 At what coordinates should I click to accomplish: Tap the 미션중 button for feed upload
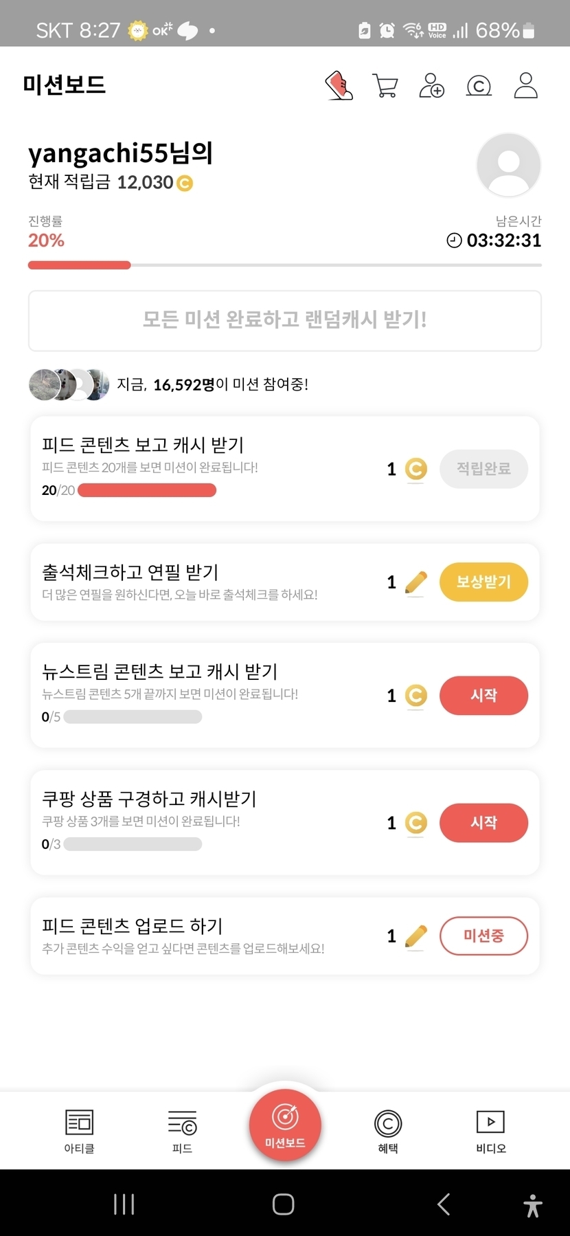coord(483,936)
